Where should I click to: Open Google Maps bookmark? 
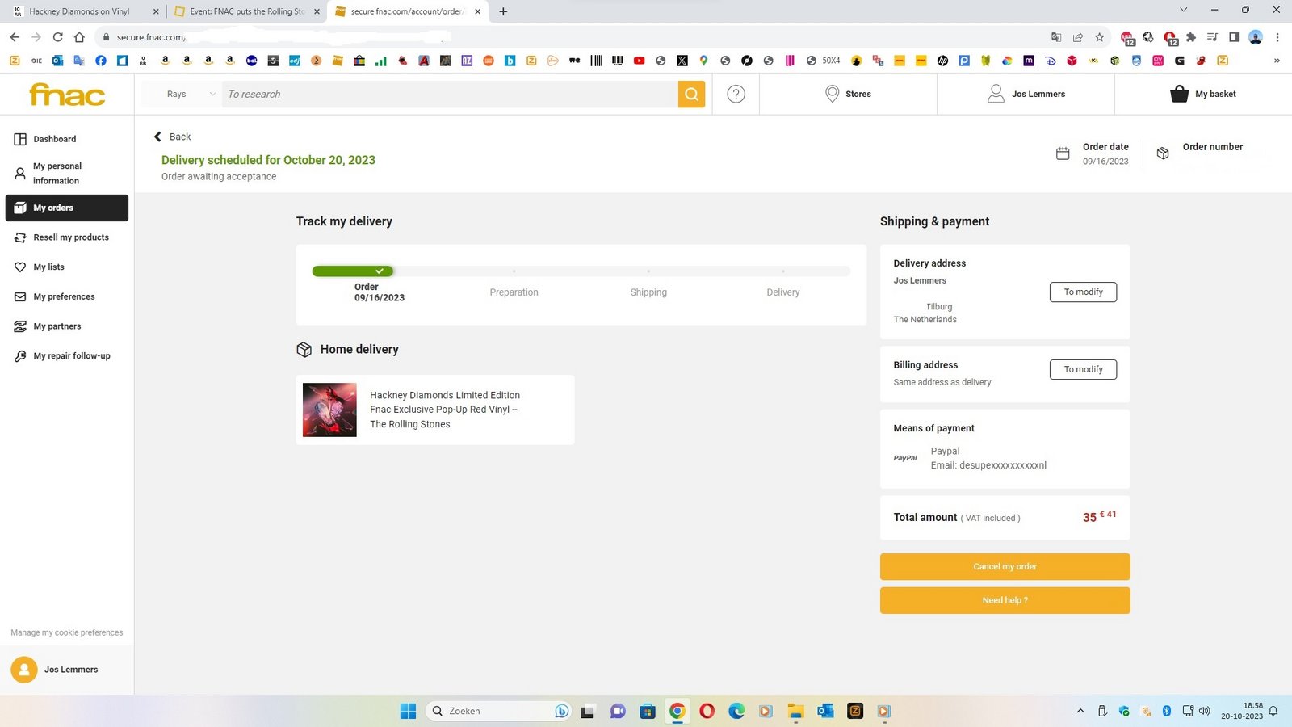(703, 61)
